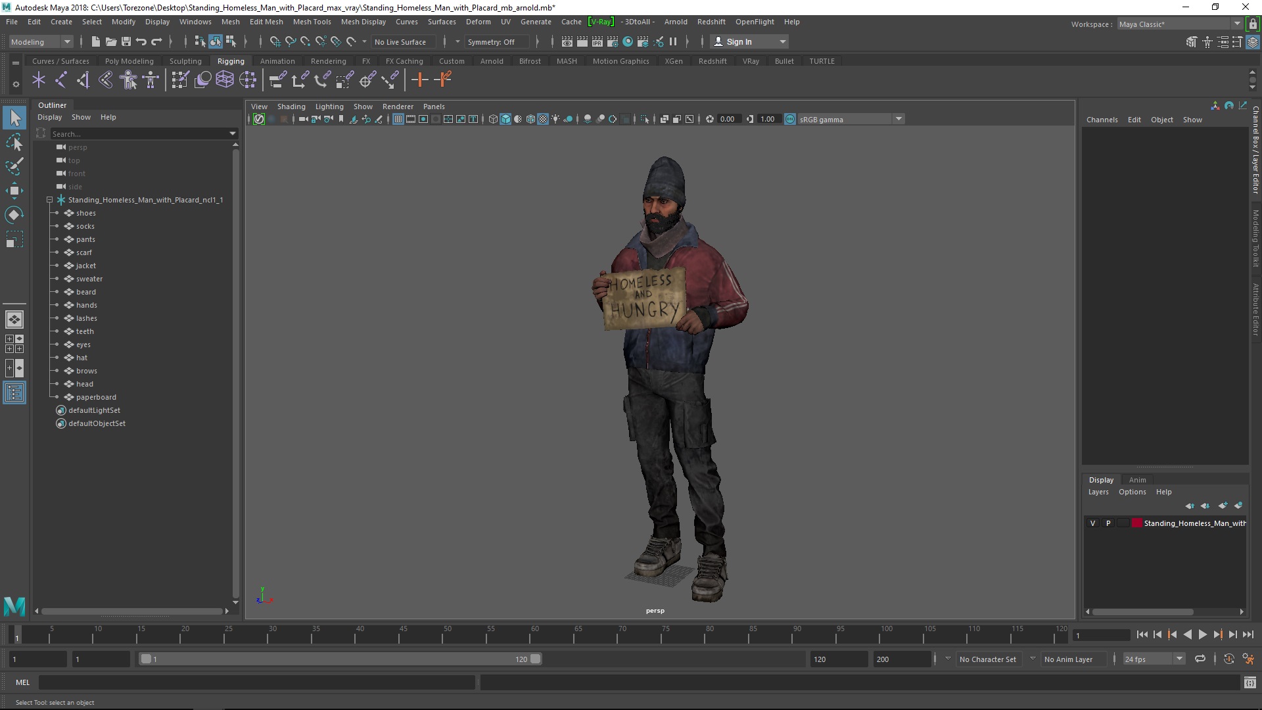Click the Save Scene icon
The height and width of the screenshot is (710, 1262).
(x=126, y=41)
